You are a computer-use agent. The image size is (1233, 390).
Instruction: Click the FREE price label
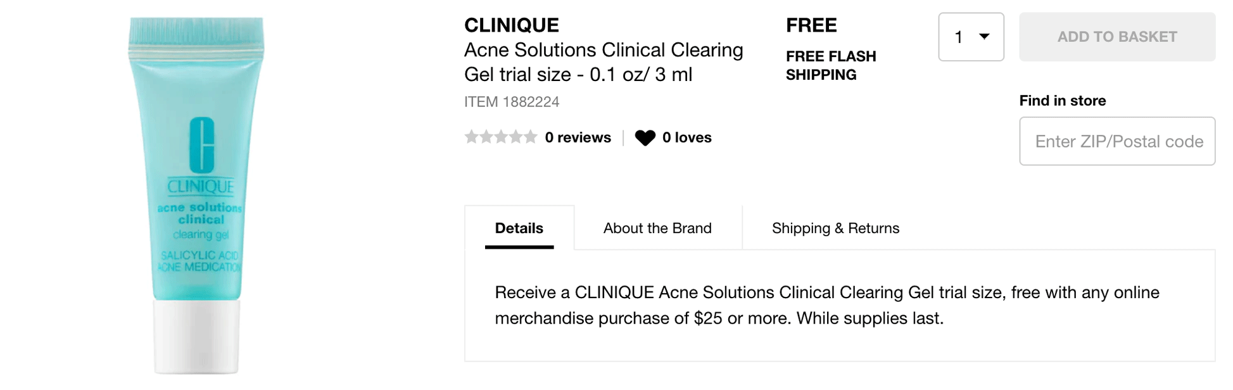point(811,25)
